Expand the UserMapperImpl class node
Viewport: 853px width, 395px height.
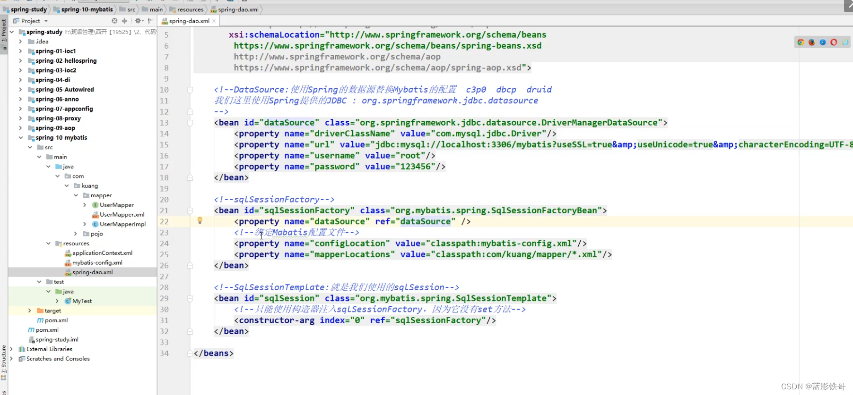(85, 224)
